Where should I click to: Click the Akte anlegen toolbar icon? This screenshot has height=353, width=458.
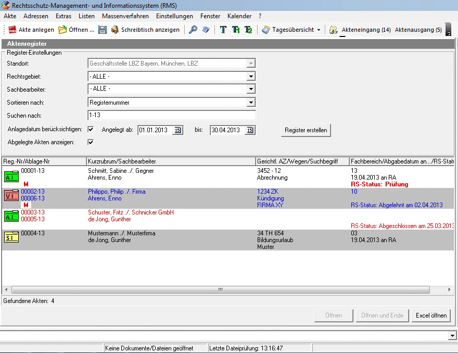point(12,30)
